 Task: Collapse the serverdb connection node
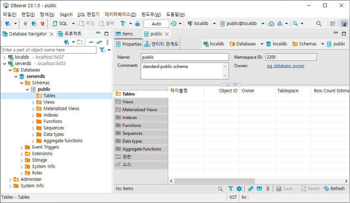4,64
